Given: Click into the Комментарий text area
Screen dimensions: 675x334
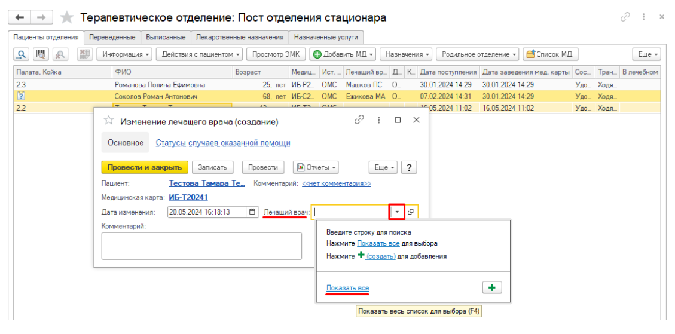Looking at the screenshot, I should [x=201, y=246].
